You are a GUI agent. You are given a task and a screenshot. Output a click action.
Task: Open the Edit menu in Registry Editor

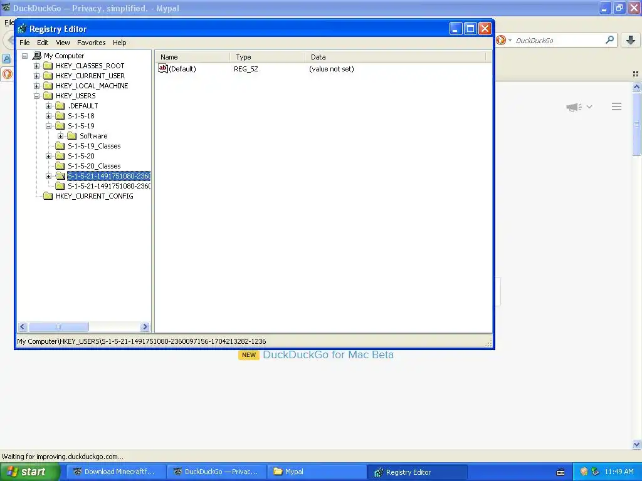pyautogui.click(x=43, y=43)
